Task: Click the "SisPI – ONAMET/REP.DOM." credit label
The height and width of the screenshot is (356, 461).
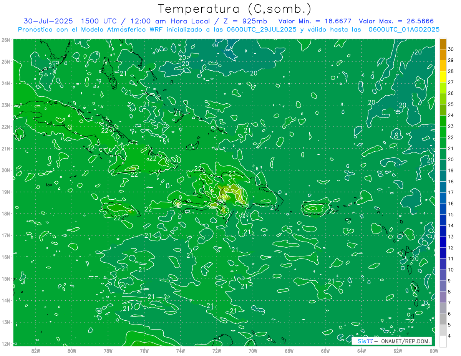Action: [392, 341]
